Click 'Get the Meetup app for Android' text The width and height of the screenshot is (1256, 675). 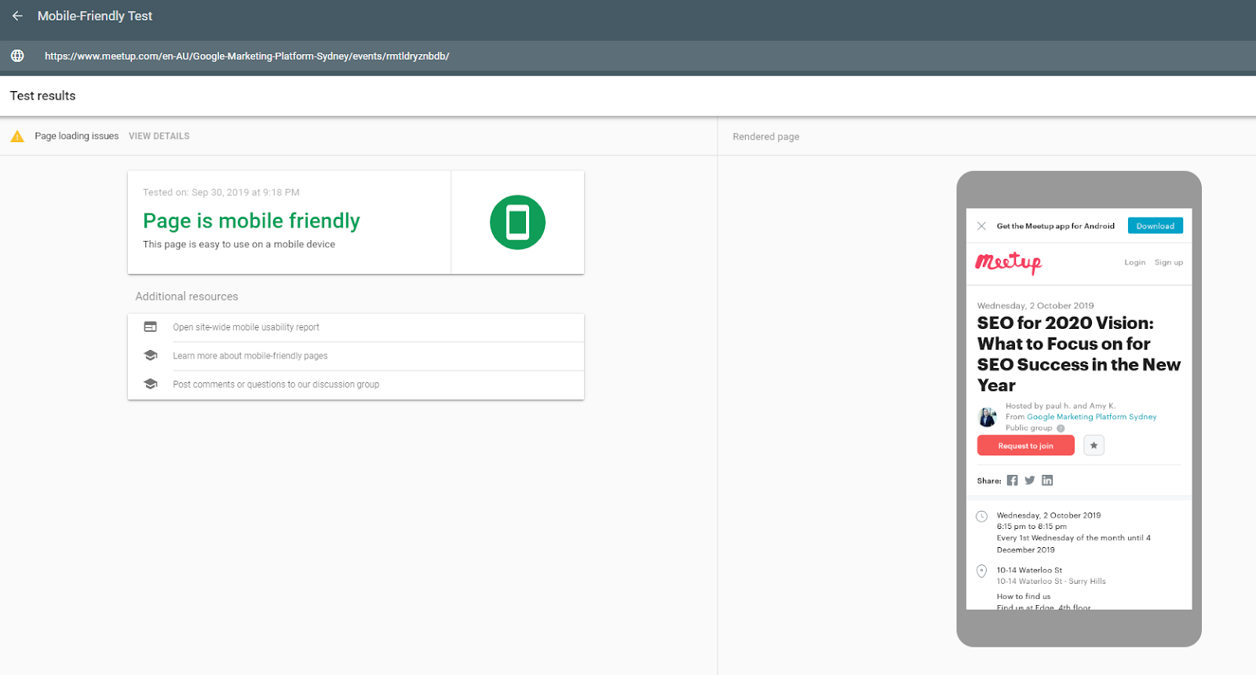click(1056, 226)
